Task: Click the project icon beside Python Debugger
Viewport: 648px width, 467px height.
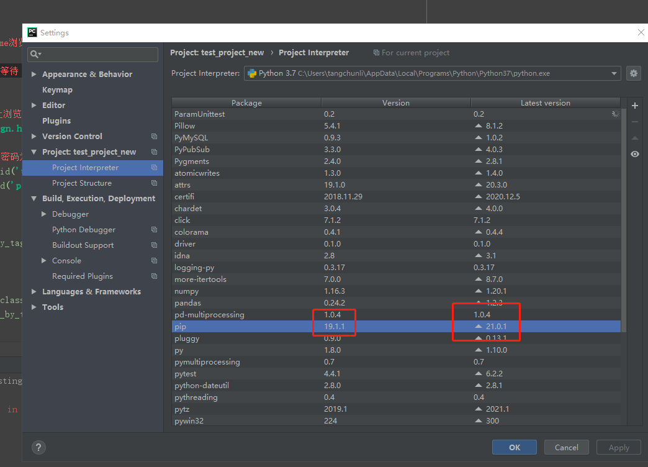Action: pos(154,230)
